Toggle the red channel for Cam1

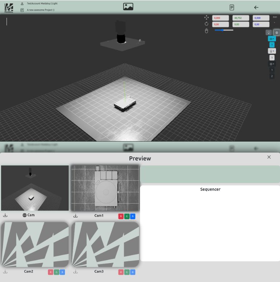(121, 216)
